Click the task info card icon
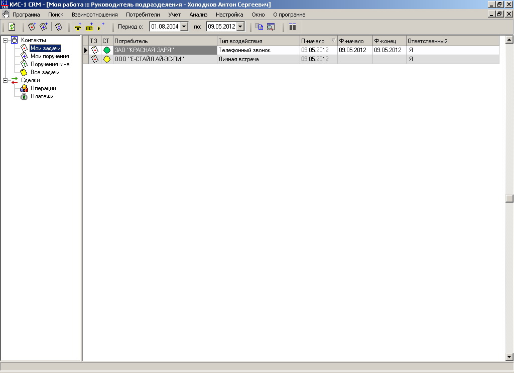 click(x=59, y=27)
